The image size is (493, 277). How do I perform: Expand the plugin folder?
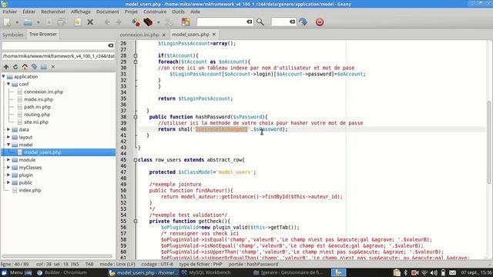[x=8, y=175]
